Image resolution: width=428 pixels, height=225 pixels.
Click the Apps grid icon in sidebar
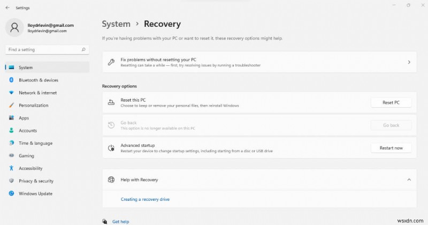pyautogui.click(x=11, y=118)
